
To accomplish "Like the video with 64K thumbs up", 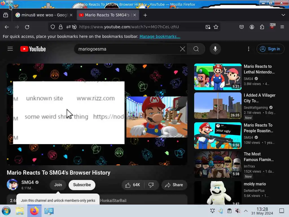I will click(x=133, y=185).
